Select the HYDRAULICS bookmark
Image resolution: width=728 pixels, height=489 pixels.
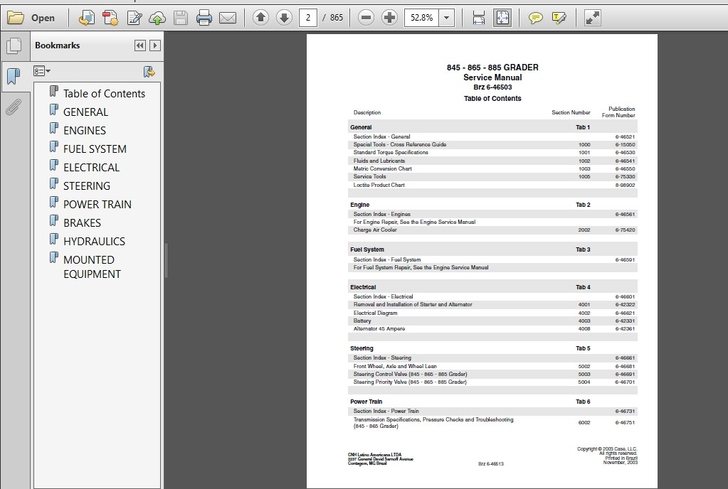(94, 242)
